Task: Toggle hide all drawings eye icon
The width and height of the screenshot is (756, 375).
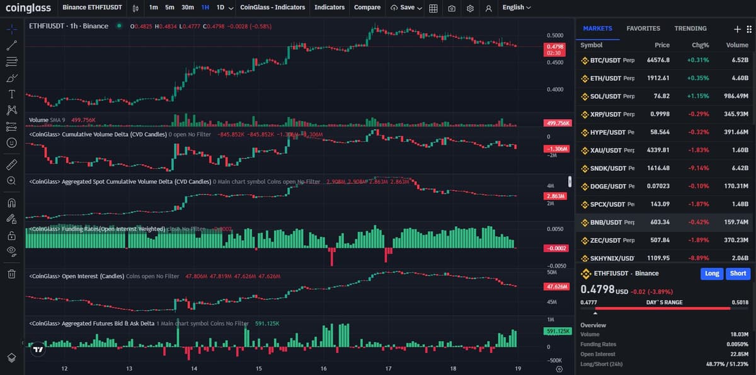Action: coord(11,251)
